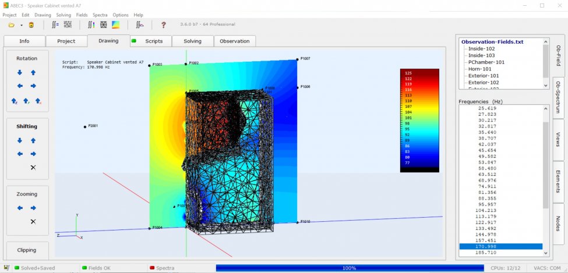Shift the drawing down in the Shifting panel
This screenshot has height=273, width=568.
click(20, 140)
